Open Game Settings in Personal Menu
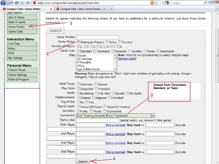Viewport: 219px width, 164px height. coord(22,75)
